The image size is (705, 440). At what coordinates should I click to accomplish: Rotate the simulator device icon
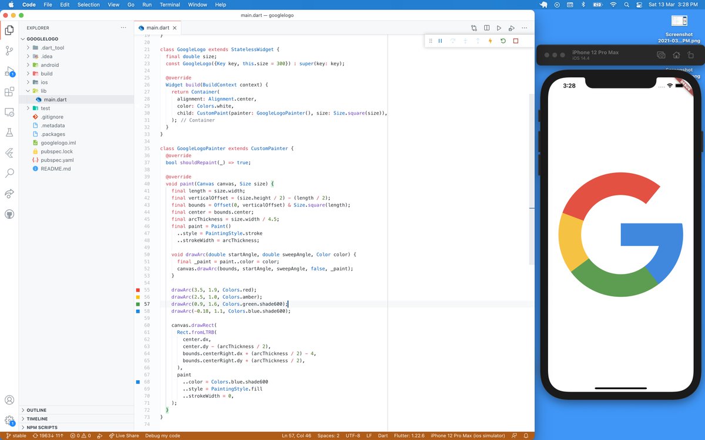click(690, 55)
